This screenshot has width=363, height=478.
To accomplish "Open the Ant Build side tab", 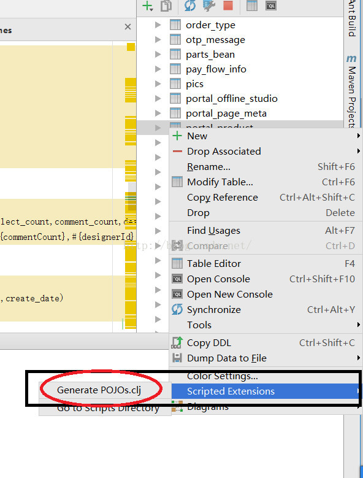I will [352, 18].
